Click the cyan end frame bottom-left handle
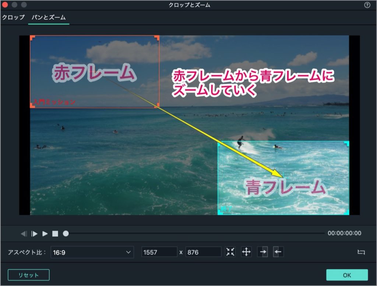Image resolution: width=377 pixels, height=286 pixels. click(220, 212)
